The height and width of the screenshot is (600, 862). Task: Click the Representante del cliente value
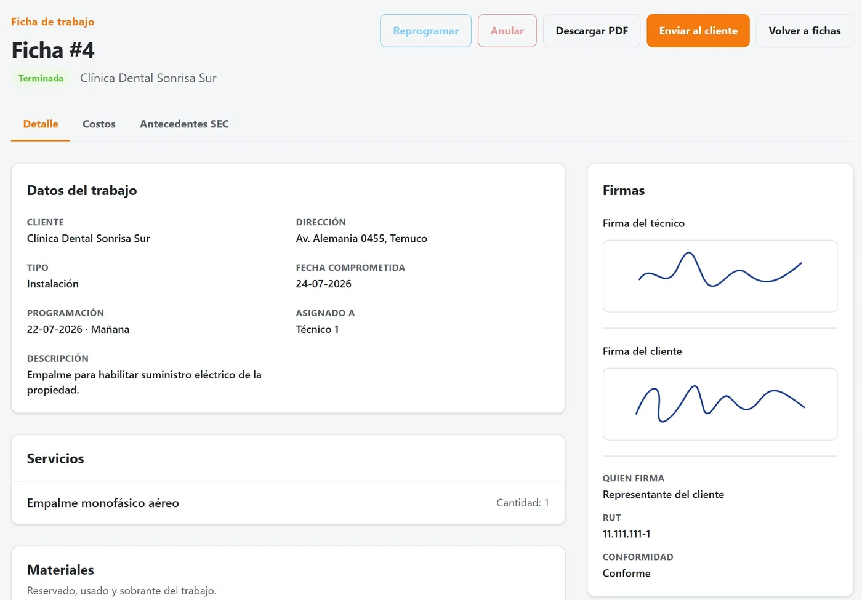tap(663, 495)
